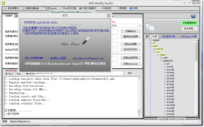The height and width of the screenshot is (127, 204).
Task: Click the command line input field
Action: coord(79,73)
